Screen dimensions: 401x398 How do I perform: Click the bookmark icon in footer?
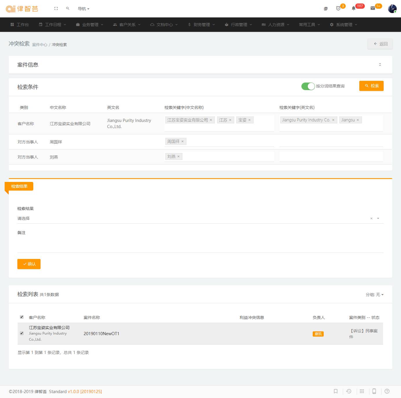336,391
